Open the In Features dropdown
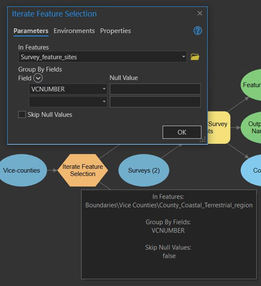Image resolution: width=261 pixels, height=286 pixels. 184,57
